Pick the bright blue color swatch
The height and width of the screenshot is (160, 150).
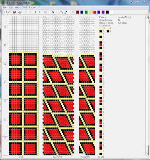click(99, 12)
